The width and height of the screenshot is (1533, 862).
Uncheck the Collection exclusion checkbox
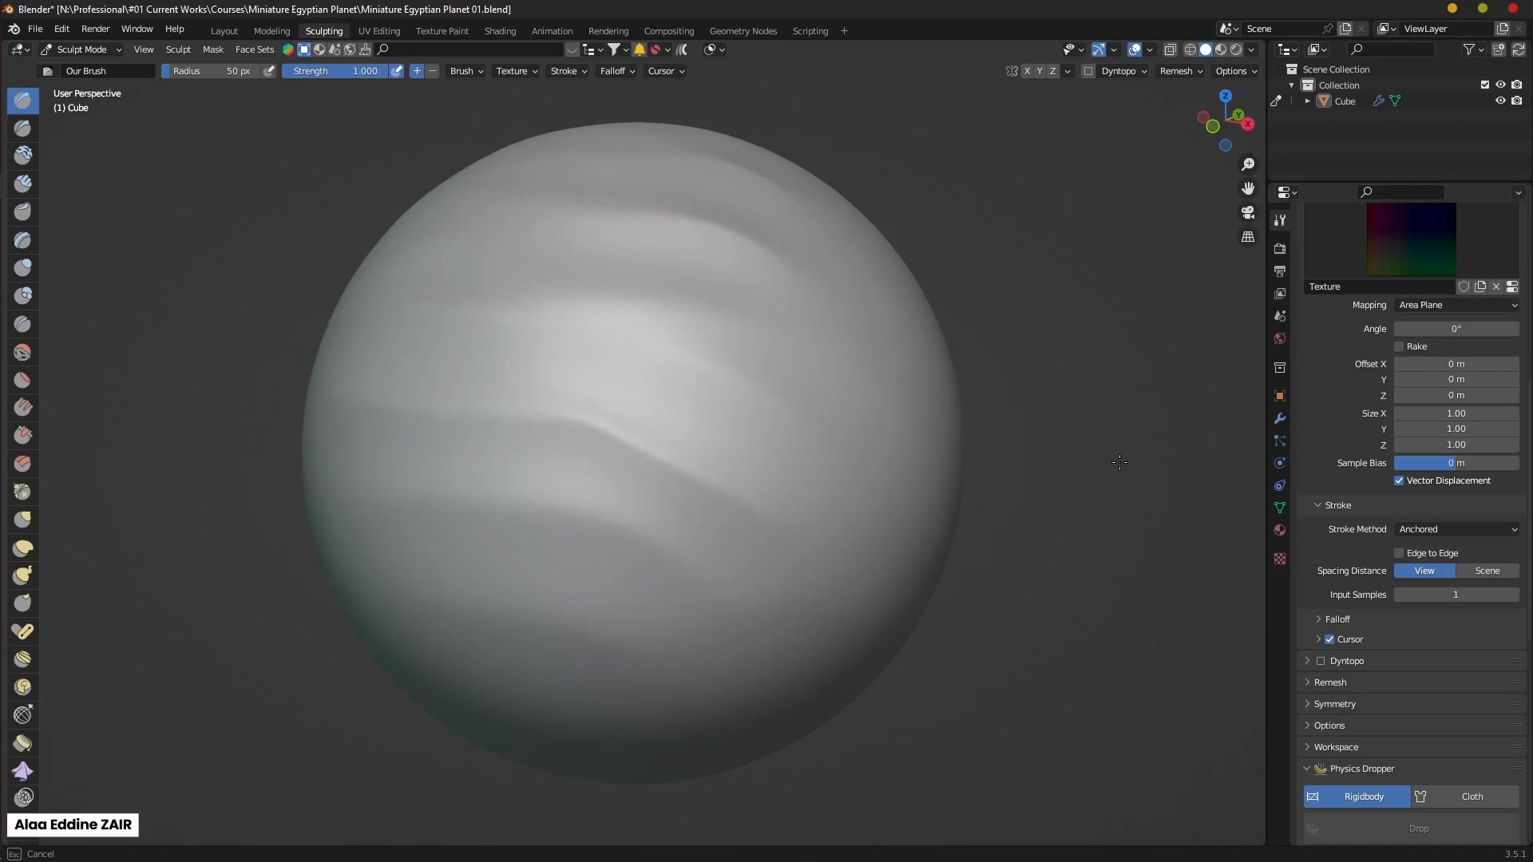point(1484,85)
